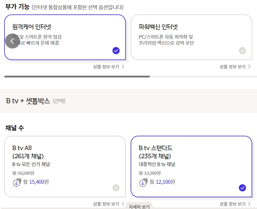Click the struck-through 월 13,200원 price
The height and width of the screenshot is (209, 257).
pyautogui.click(x=150, y=173)
